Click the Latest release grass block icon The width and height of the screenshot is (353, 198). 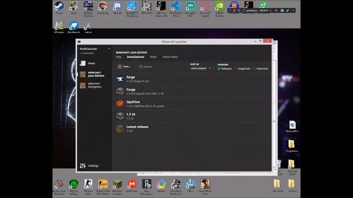tap(120, 128)
